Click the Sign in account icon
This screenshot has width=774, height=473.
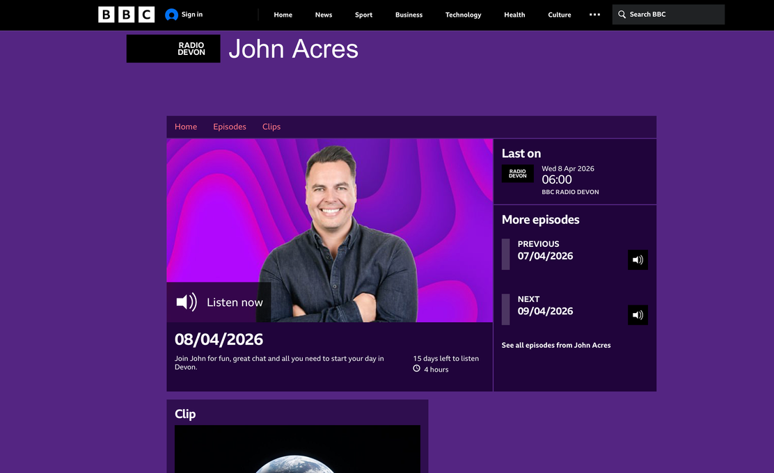pos(171,15)
